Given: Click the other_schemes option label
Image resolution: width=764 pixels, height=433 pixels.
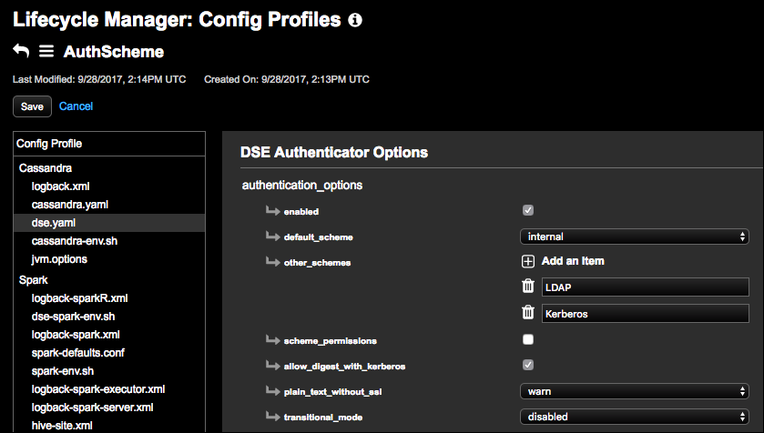Looking at the screenshot, I should (x=317, y=263).
